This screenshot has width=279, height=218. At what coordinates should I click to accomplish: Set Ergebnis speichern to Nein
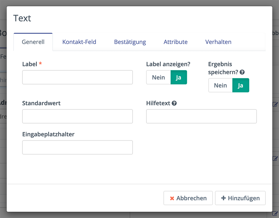[220, 85]
